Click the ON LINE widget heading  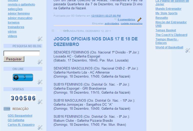point(18,69)
